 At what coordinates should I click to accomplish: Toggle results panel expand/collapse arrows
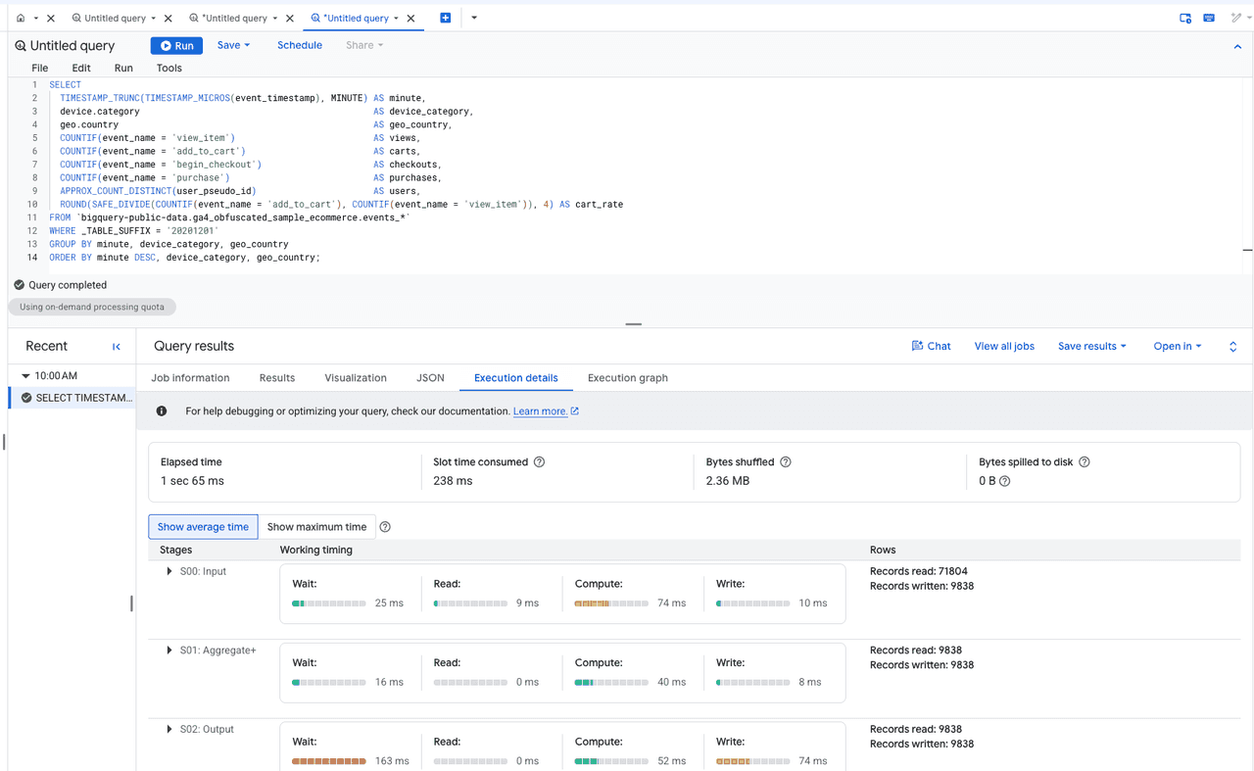click(x=1232, y=347)
